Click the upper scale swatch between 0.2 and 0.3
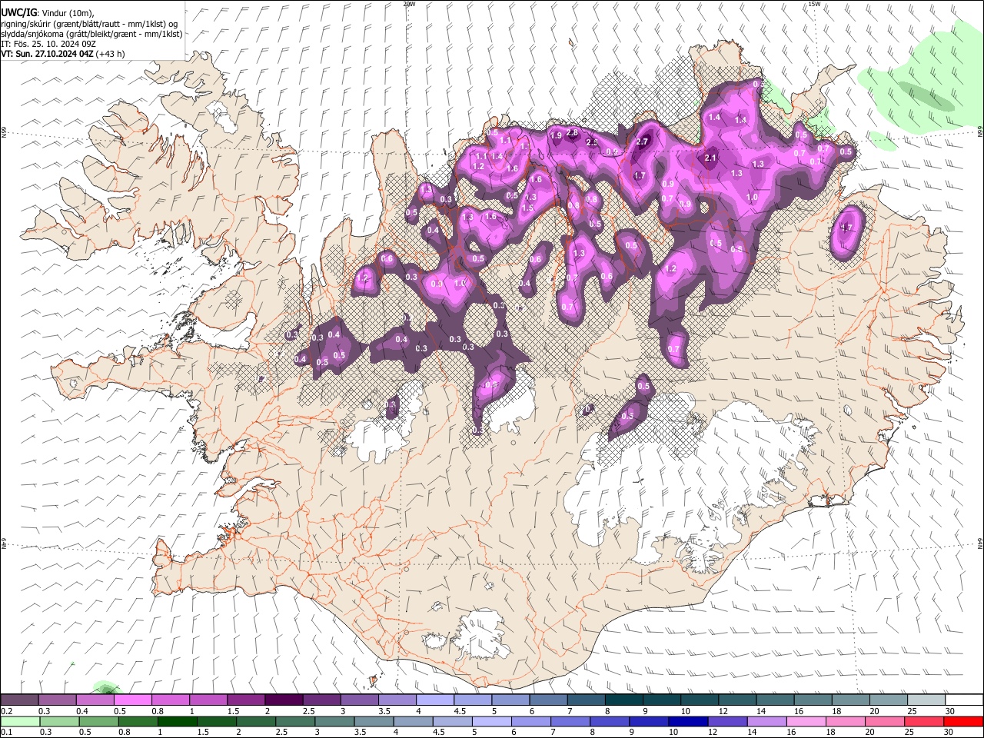 coord(19,700)
